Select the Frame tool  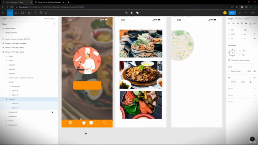click(16, 13)
